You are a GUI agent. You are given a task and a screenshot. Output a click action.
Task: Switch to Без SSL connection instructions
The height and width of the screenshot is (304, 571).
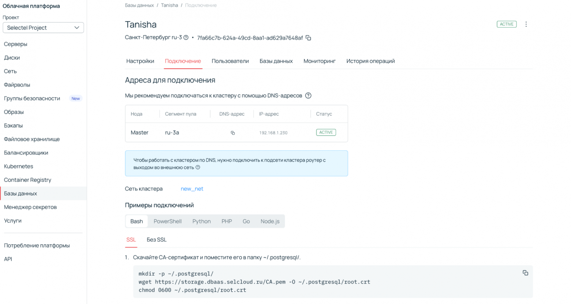tap(156, 240)
